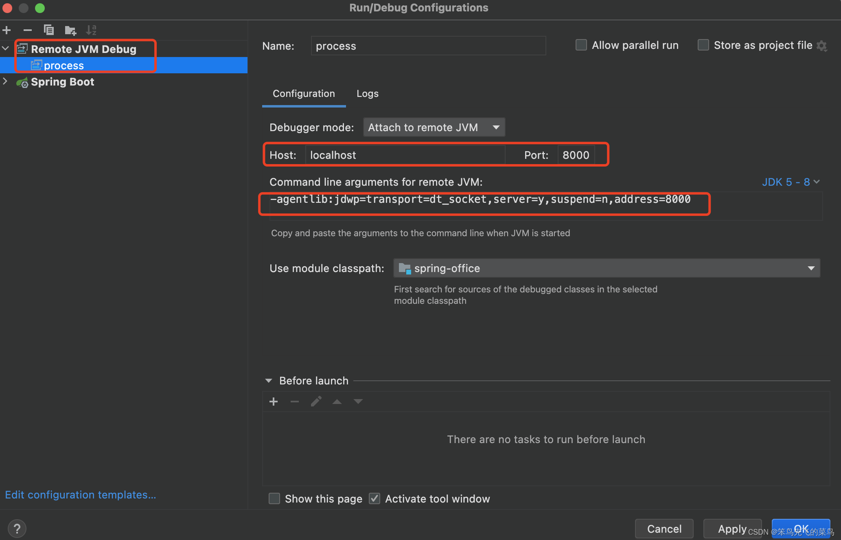Click the Copy Configuration icon
841x540 pixels.
tap(49, 30)
